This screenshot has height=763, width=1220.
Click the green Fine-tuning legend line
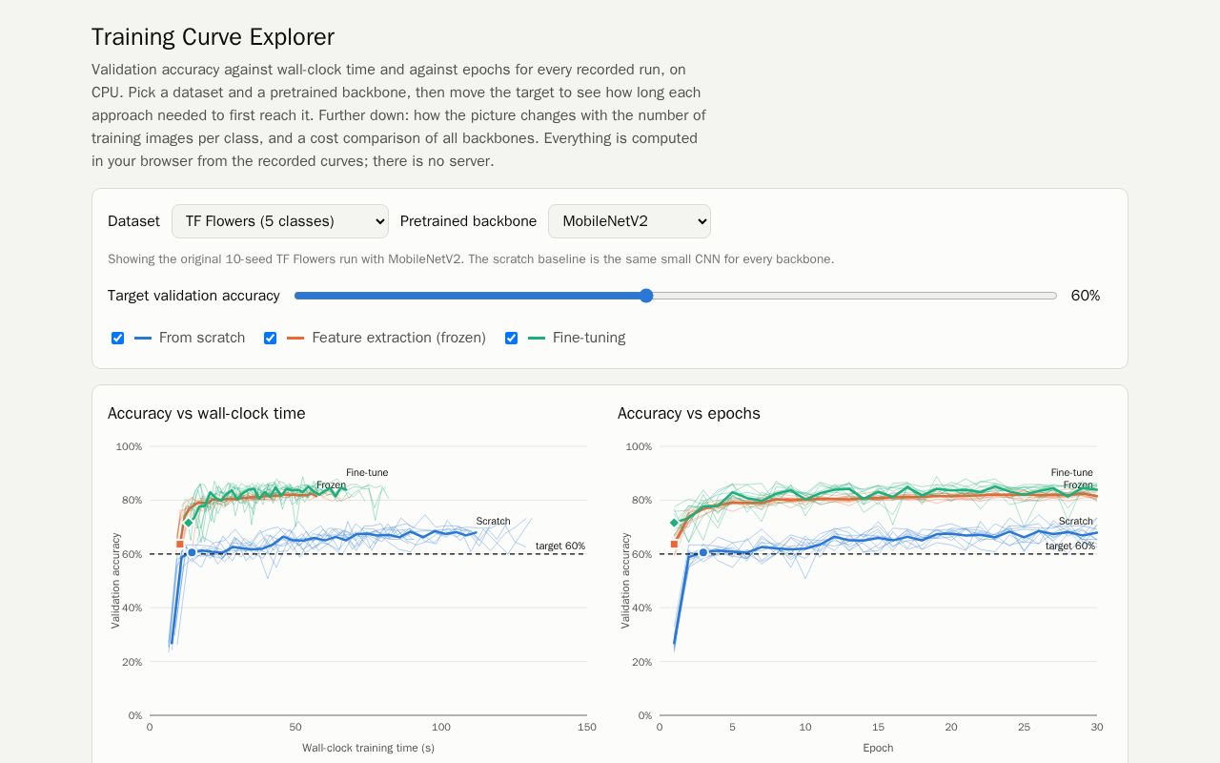click(x=537, y=338)
